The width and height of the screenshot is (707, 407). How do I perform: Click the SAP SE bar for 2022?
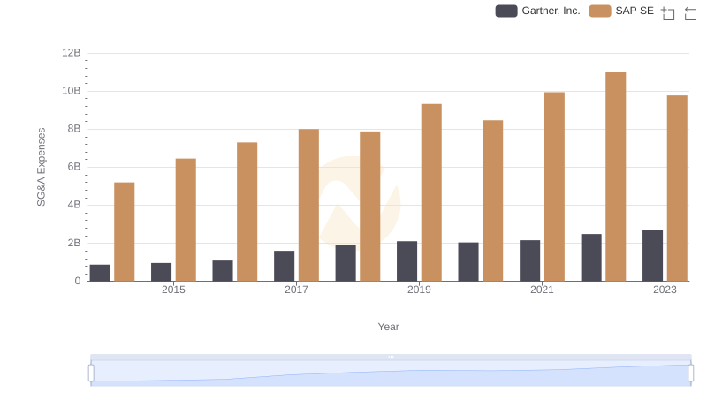click(615, 177)
